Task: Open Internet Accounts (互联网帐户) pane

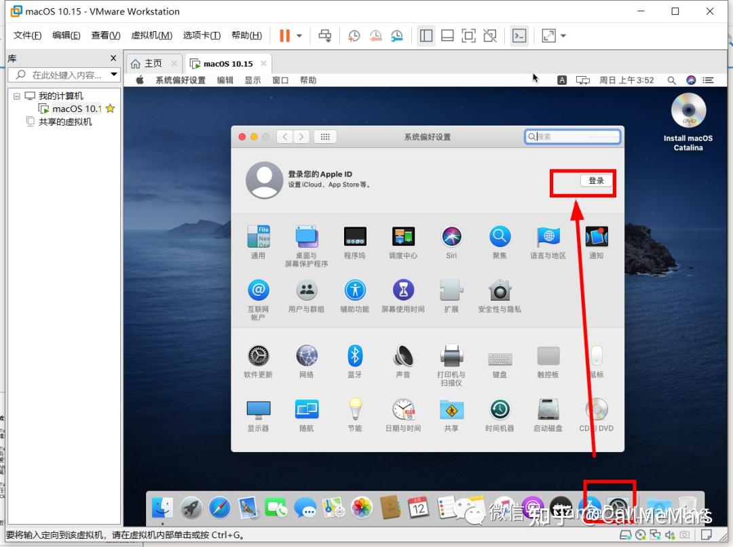Action: point(258,299)
